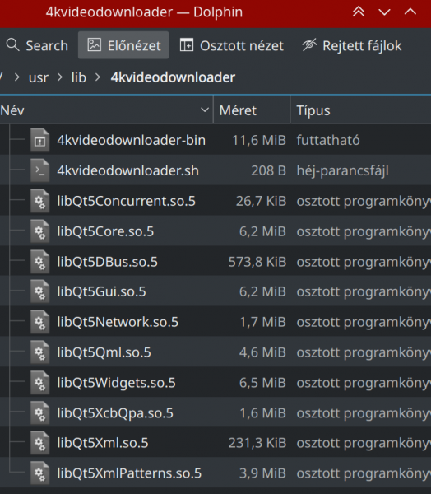The height and width of the screenshot is (494, 431).
Task: Click the Rejtett fájlok crossed-eye icon
Action: tap(309, 44)
